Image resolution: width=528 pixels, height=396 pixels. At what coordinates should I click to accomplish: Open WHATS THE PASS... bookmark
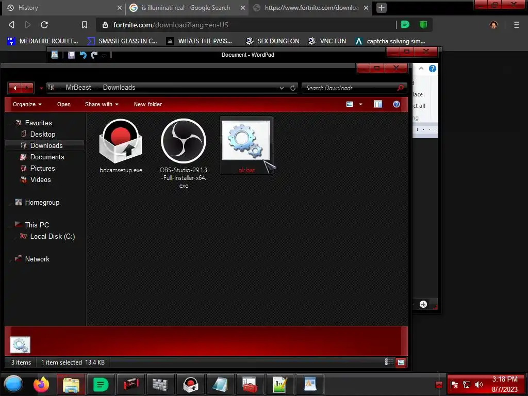coord(200,41)
